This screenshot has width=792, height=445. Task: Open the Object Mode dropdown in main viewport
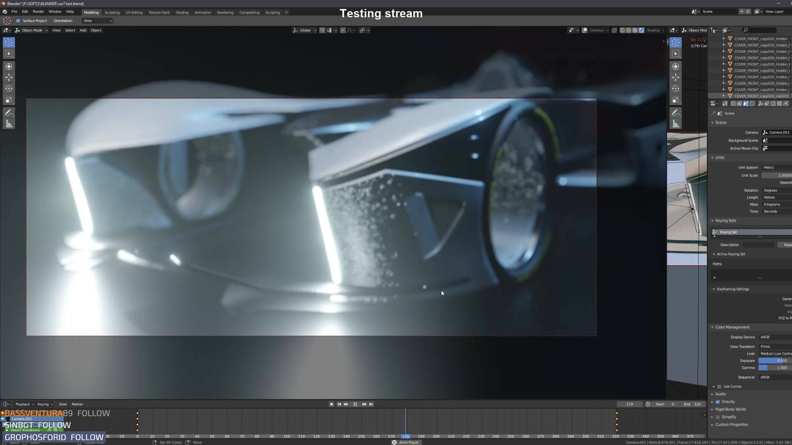(32, 30)
